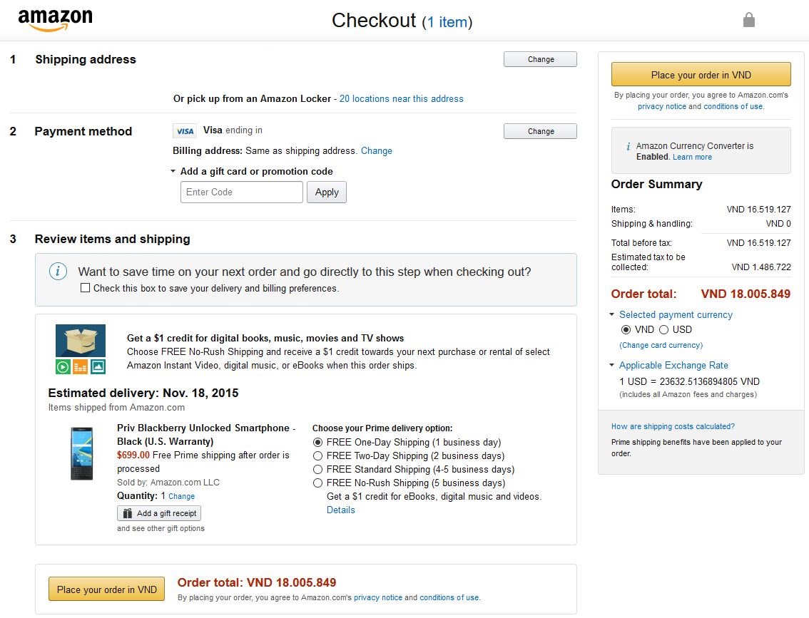Click the top Place your order in VND button
Viewport: 809px width, 618px height.
coord(701,75)
